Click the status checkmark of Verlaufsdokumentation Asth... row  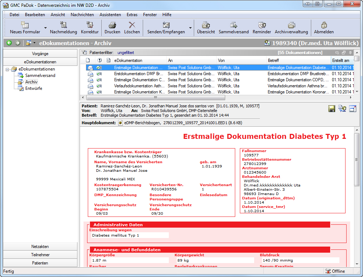(99, 86)
